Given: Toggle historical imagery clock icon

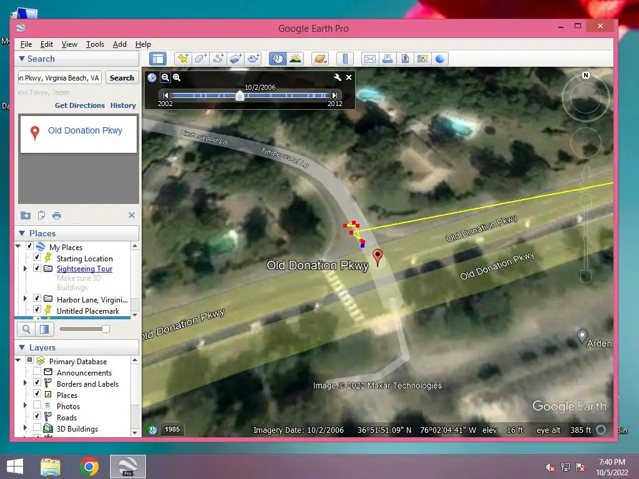Looking at the screenshot, I should pos(278,59).
